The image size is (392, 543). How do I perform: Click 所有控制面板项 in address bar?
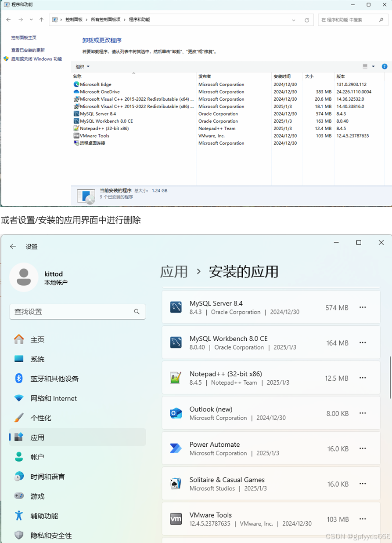point(106,20)
